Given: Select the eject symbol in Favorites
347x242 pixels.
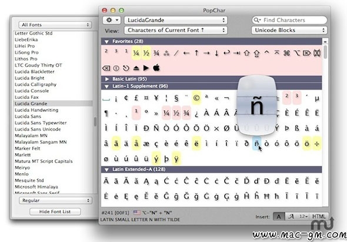Looking at the screenshot, I should 136,68.
